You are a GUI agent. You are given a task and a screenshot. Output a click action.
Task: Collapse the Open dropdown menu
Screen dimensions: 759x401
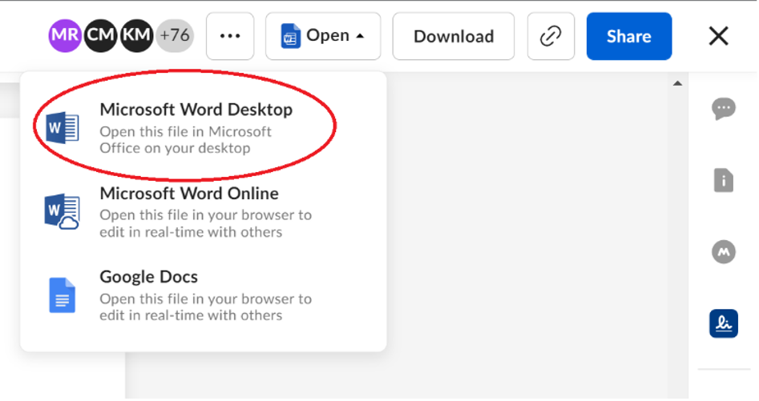pos(323,36)
